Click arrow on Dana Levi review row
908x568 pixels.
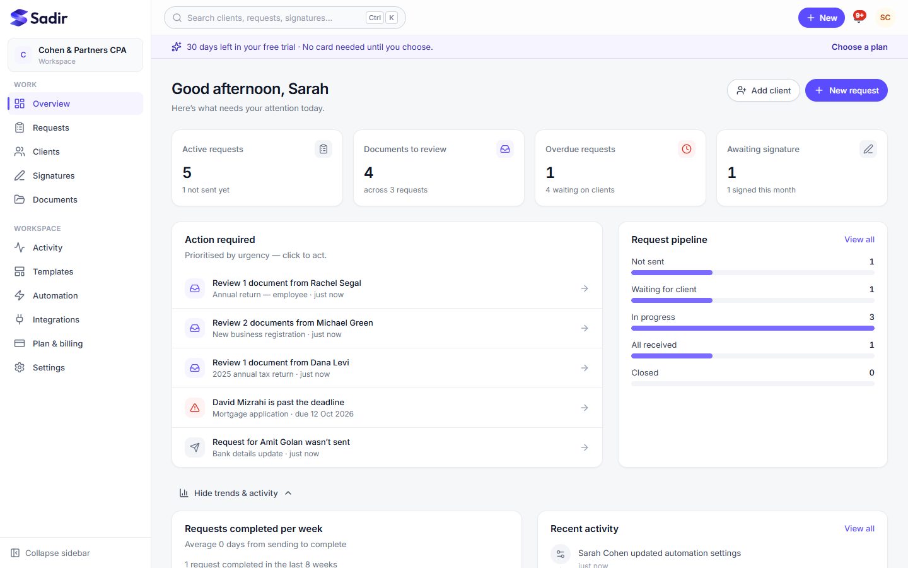pyautogui.click(x=585, y=368)
